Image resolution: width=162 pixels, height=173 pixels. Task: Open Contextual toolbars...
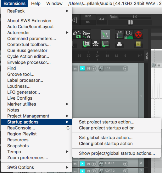point(36,45)
